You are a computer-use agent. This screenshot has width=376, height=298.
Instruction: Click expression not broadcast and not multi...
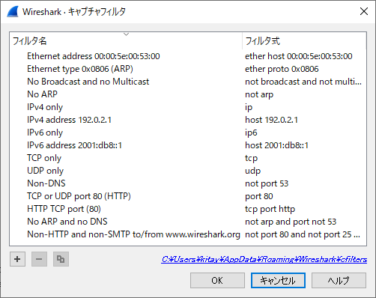pos(303,82)
